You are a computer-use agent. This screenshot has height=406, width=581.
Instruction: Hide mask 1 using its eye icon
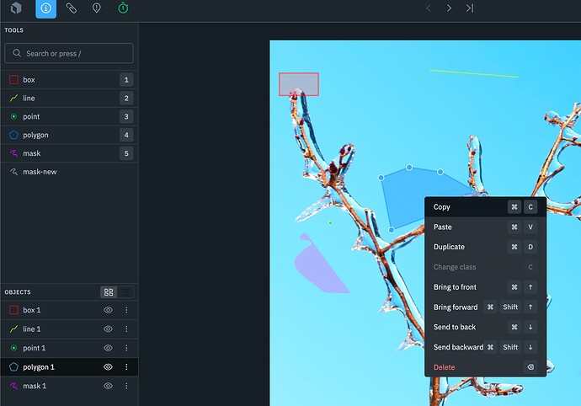[x=108, y=386]
